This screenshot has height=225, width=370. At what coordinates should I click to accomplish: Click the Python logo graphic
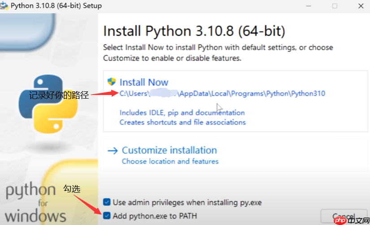pos(48,104)
